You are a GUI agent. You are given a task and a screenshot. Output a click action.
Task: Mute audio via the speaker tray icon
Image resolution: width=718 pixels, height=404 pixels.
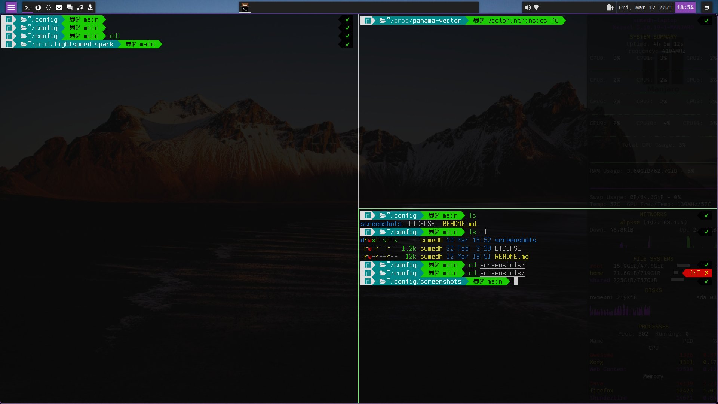coord(528,7)
